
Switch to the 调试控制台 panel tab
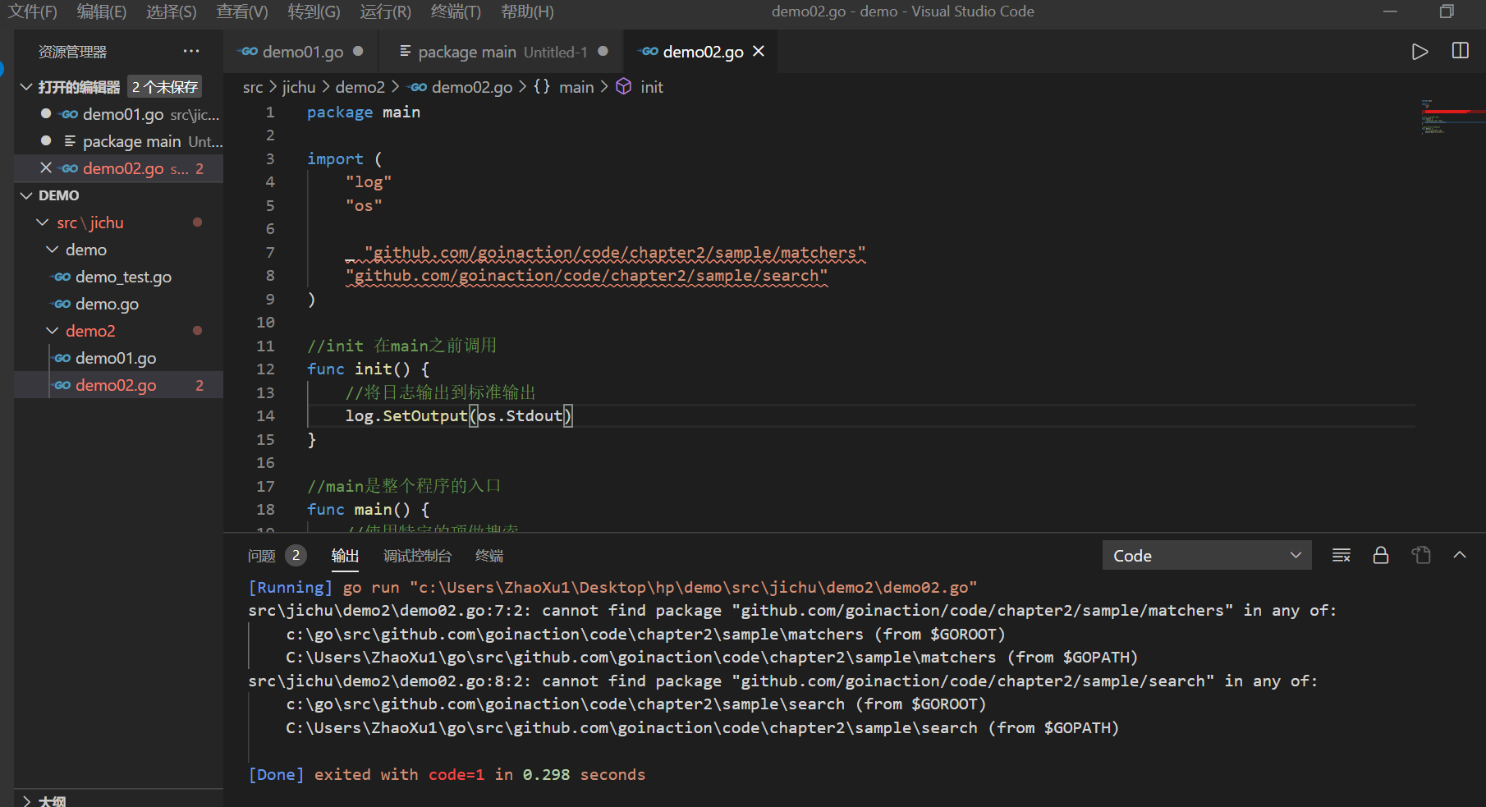coord(417,556)
